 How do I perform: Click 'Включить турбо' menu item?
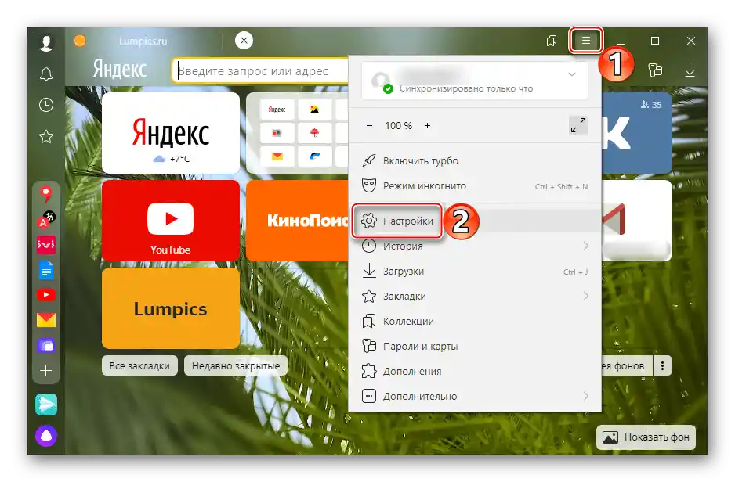(x=475, y=160)
